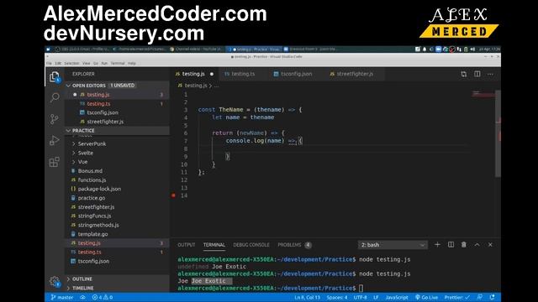
Task: Change indentation via Spaces: 4
Action: point(337,297)
